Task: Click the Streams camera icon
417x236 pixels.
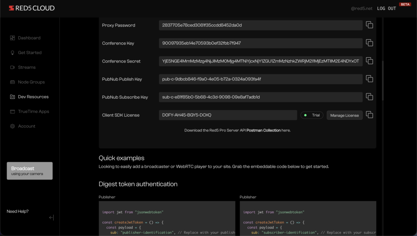Action: [x=13, y=67]
